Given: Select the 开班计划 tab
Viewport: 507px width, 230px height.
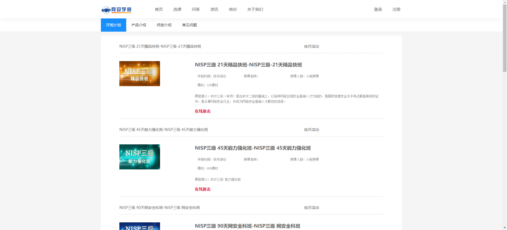Looking at the screenshot, I should [114, 25].
